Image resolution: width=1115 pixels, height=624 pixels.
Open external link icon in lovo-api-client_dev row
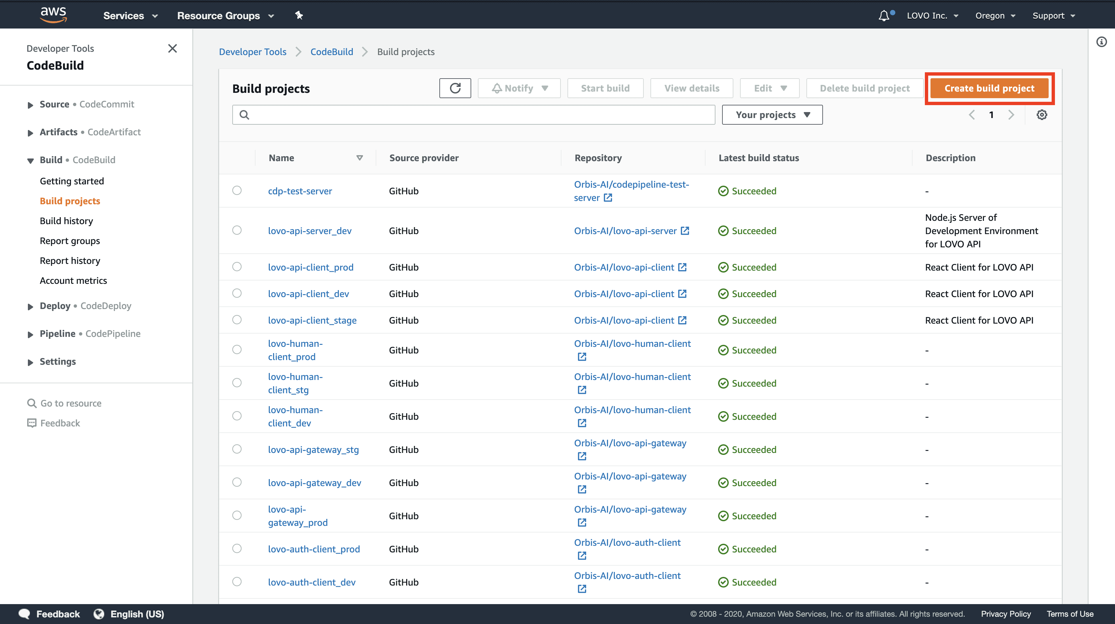click(682, 294)
